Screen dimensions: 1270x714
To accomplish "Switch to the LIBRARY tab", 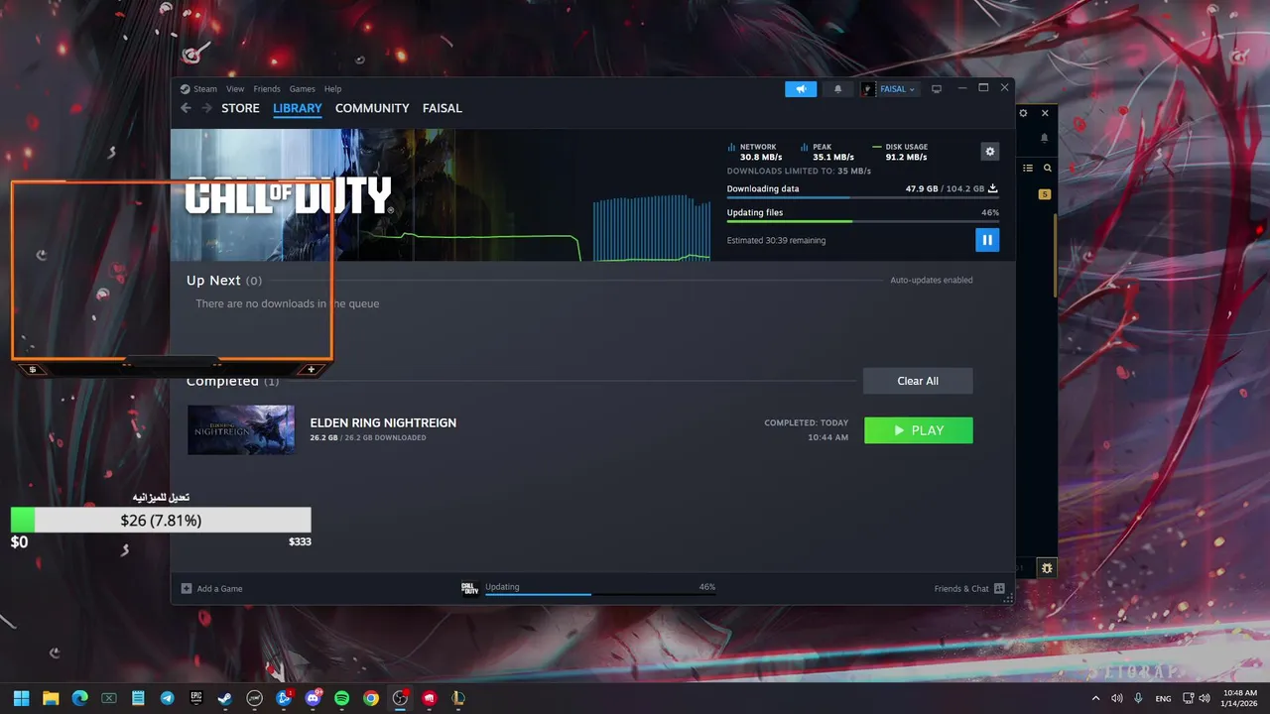I will pos(298,108).
